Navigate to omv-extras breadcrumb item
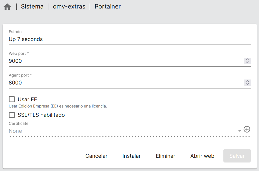 [69, 6]
